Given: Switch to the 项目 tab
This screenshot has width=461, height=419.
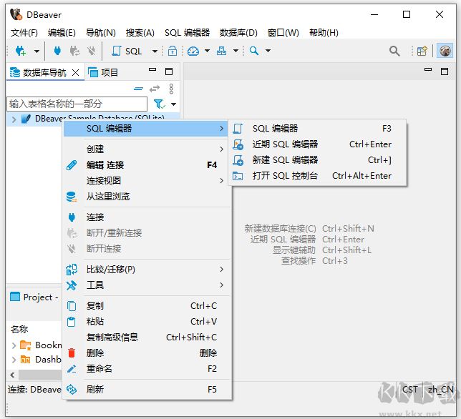Looking at the screenshot, I should click(x=103, y=72).
